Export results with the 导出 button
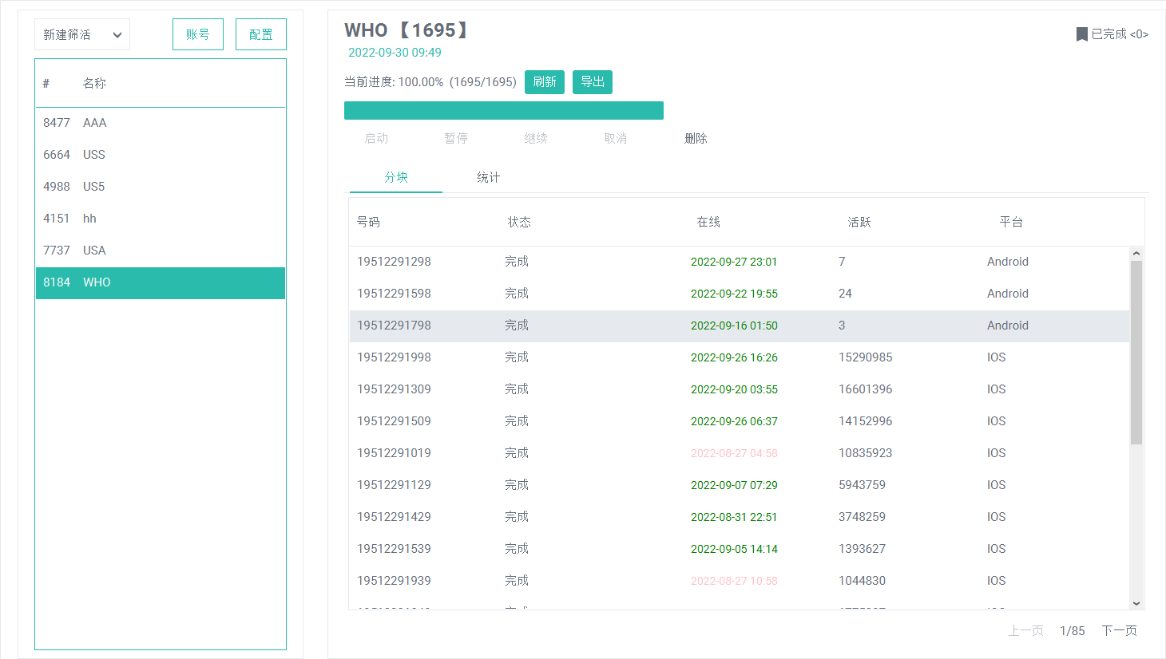1166x659 pixels. coord(593,82)
